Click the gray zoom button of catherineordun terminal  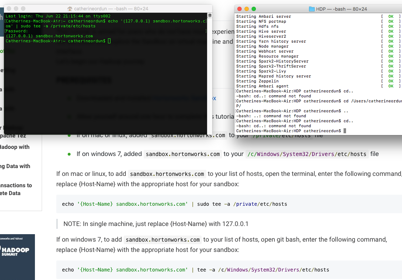point(24,9)
